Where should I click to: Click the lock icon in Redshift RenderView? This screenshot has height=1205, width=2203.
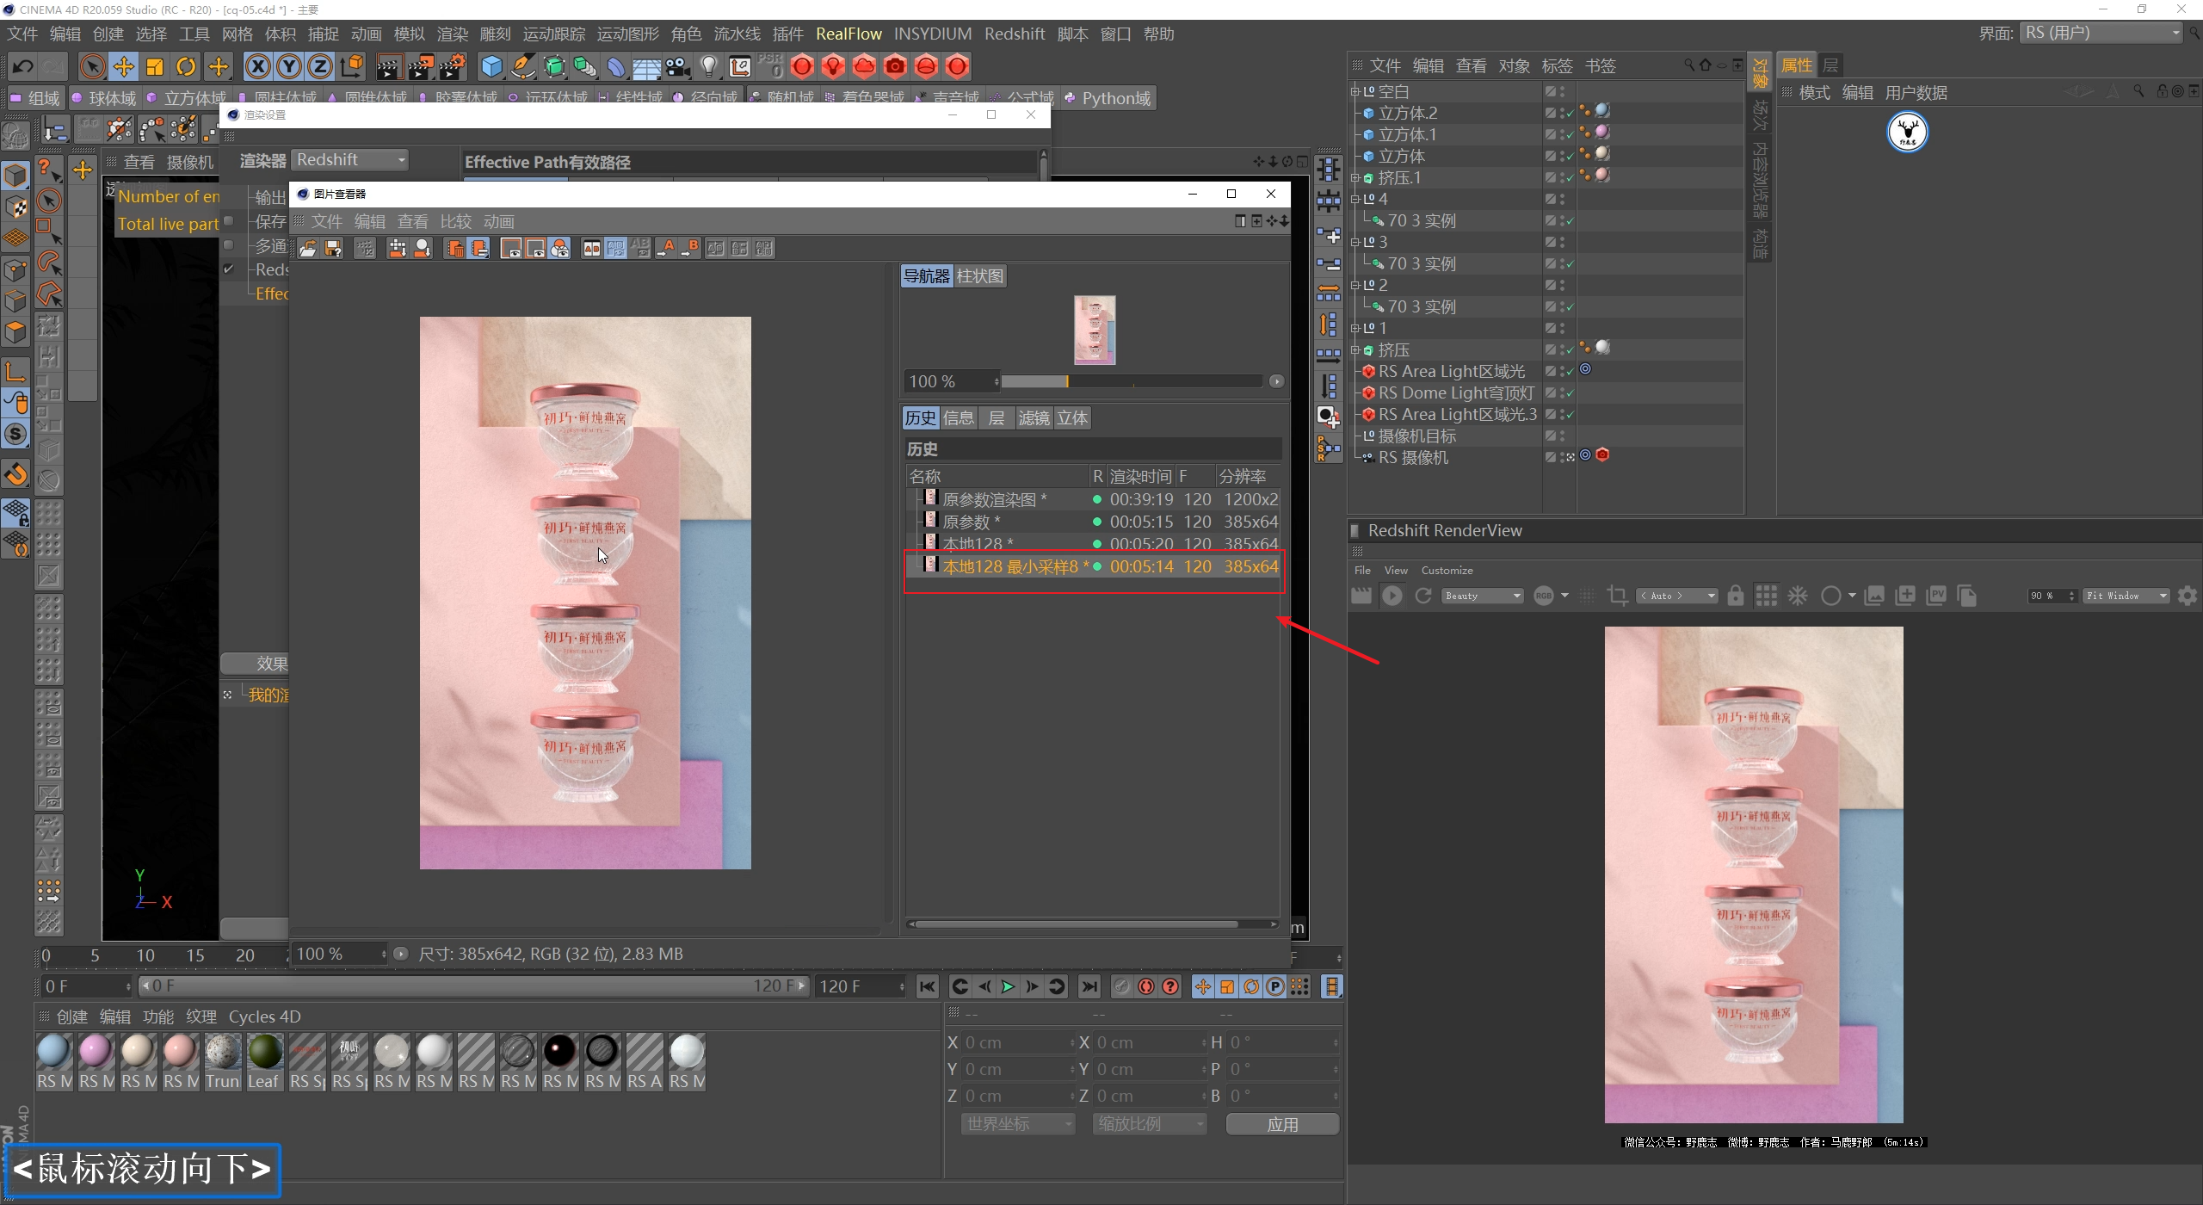pyautogui.click(x=1736, y=596)
